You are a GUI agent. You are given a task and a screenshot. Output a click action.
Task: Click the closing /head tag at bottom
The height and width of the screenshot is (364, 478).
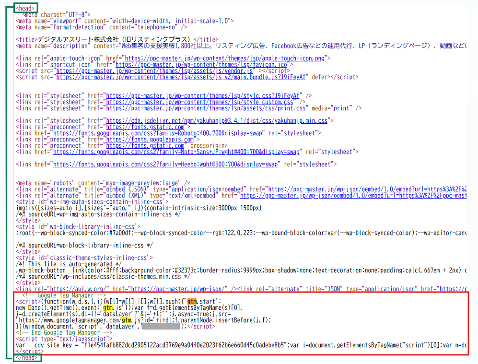point(26,357)
